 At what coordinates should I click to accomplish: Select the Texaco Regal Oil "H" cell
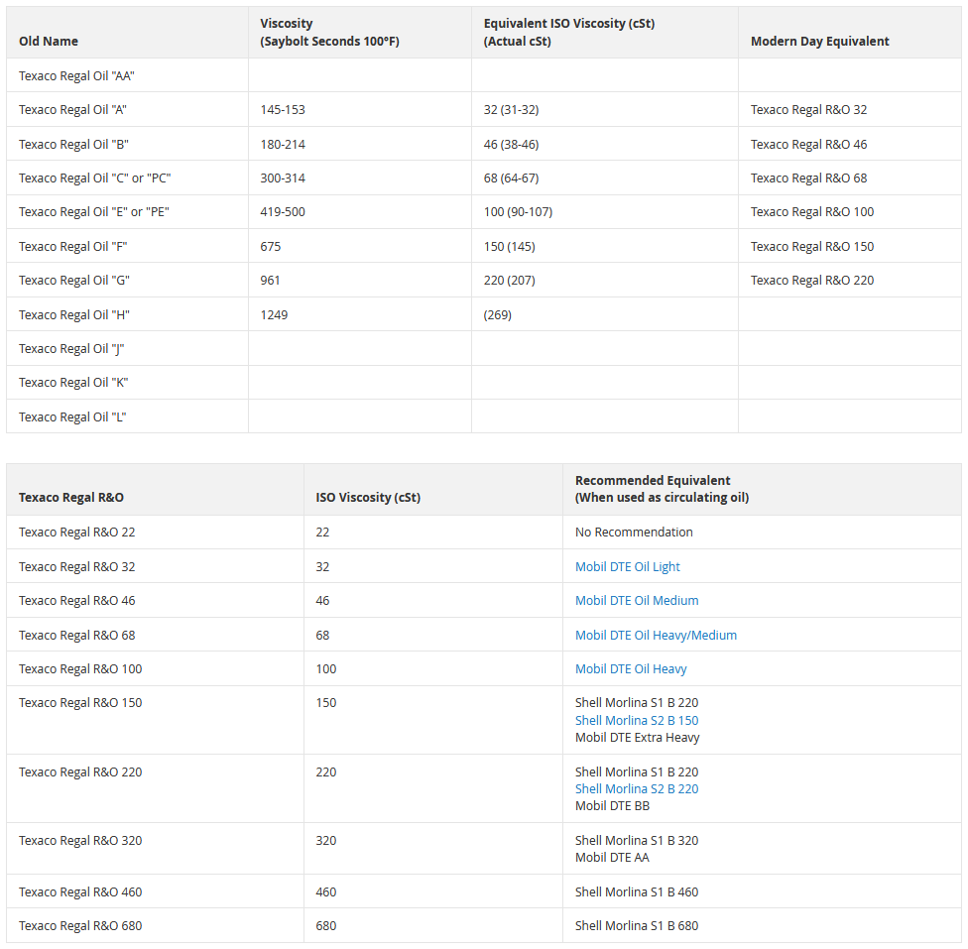127,314
